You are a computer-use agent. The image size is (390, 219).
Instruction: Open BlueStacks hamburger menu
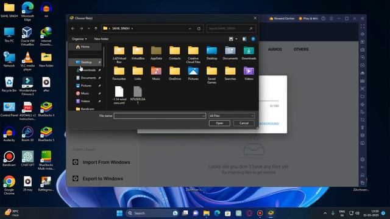click(x=331, y=18)
